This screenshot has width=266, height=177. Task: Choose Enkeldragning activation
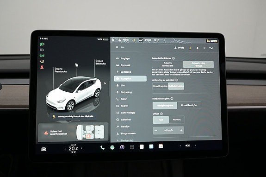pyautogui.click(x=161, y=86)
